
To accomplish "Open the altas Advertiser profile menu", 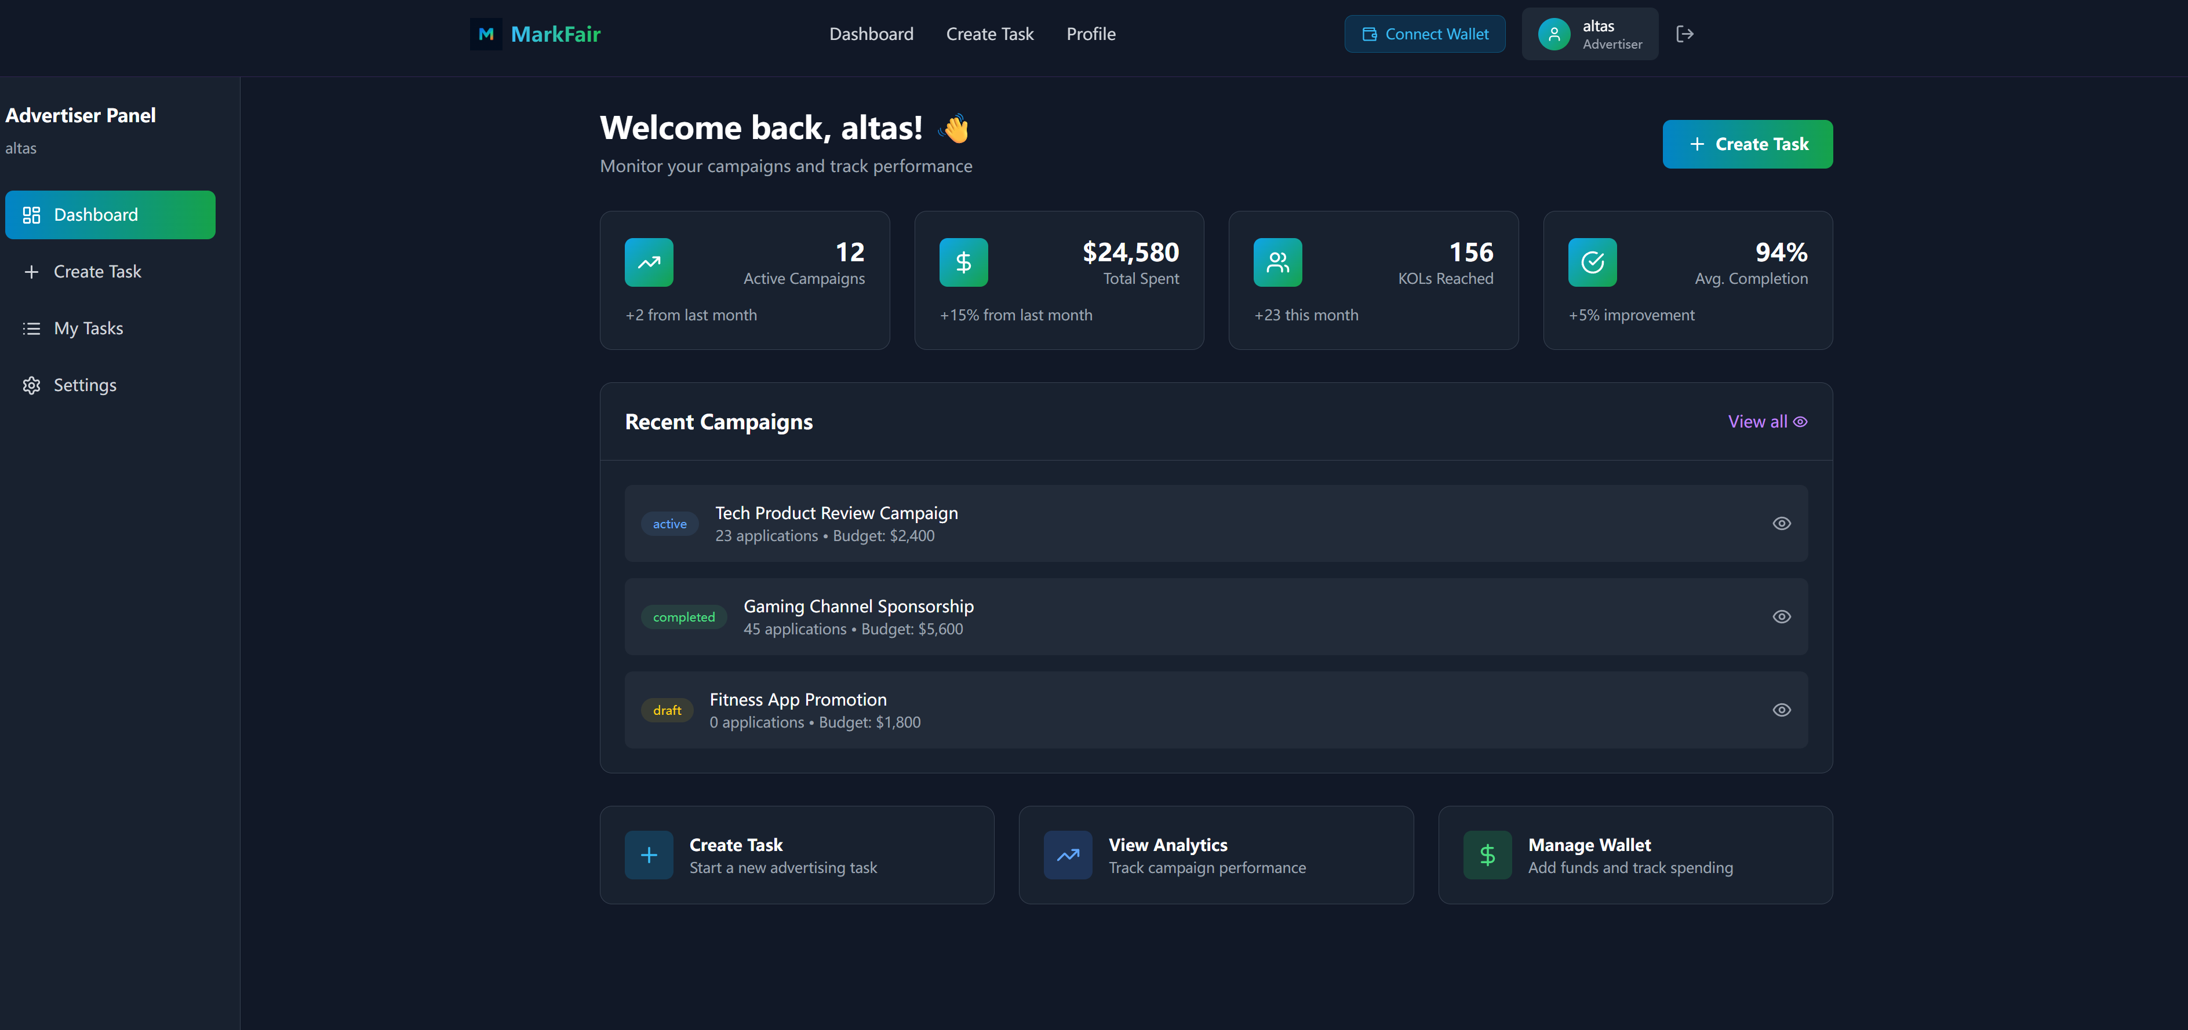I will (1589, 34).
